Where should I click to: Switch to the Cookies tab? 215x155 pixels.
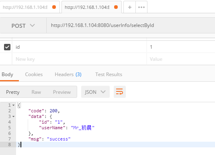click(x=34, y=74)
